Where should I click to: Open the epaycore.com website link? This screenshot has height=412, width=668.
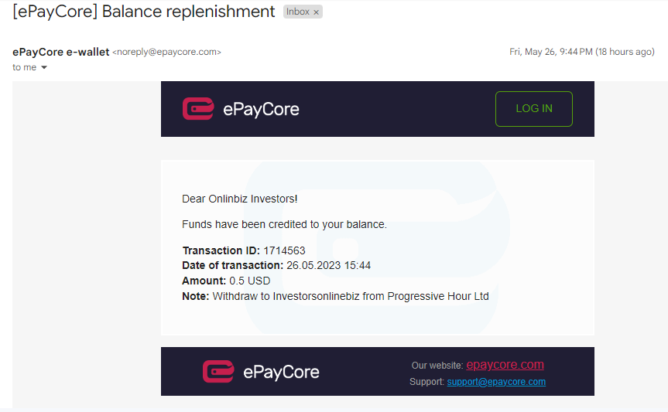(x=505, y=365)
